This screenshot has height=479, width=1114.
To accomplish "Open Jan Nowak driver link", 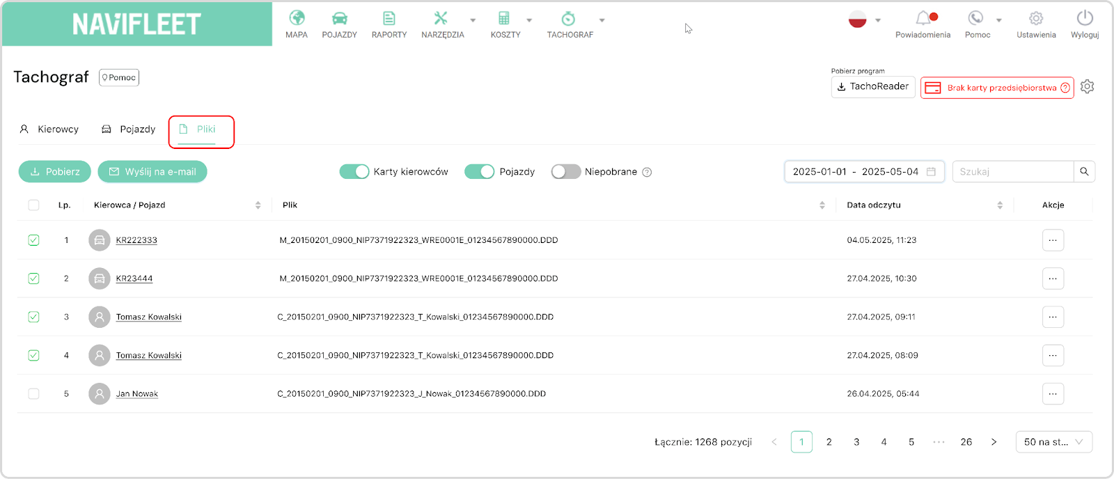I will point(137,394).
